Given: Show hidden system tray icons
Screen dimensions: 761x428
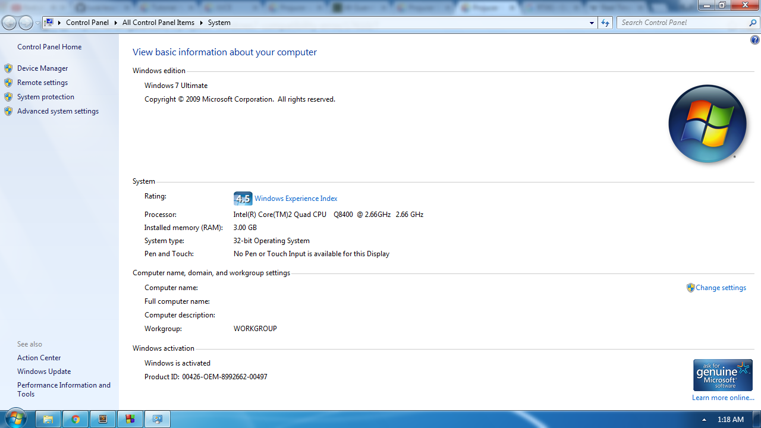Looking at the screenshot, I should [x=704, y=419].
